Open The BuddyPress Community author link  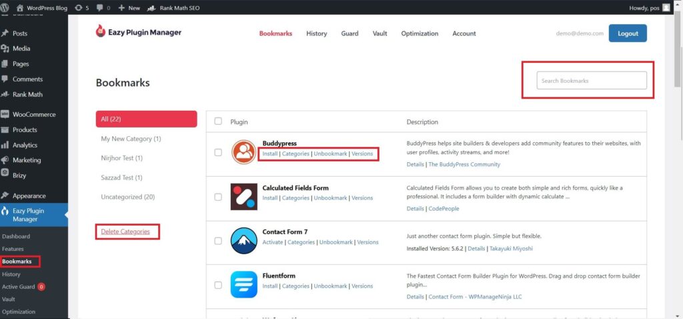coord(464,164)
